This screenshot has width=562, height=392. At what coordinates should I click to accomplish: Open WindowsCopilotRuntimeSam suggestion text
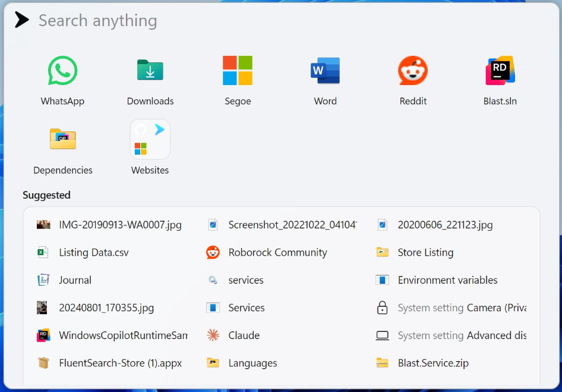click(124, 335)
